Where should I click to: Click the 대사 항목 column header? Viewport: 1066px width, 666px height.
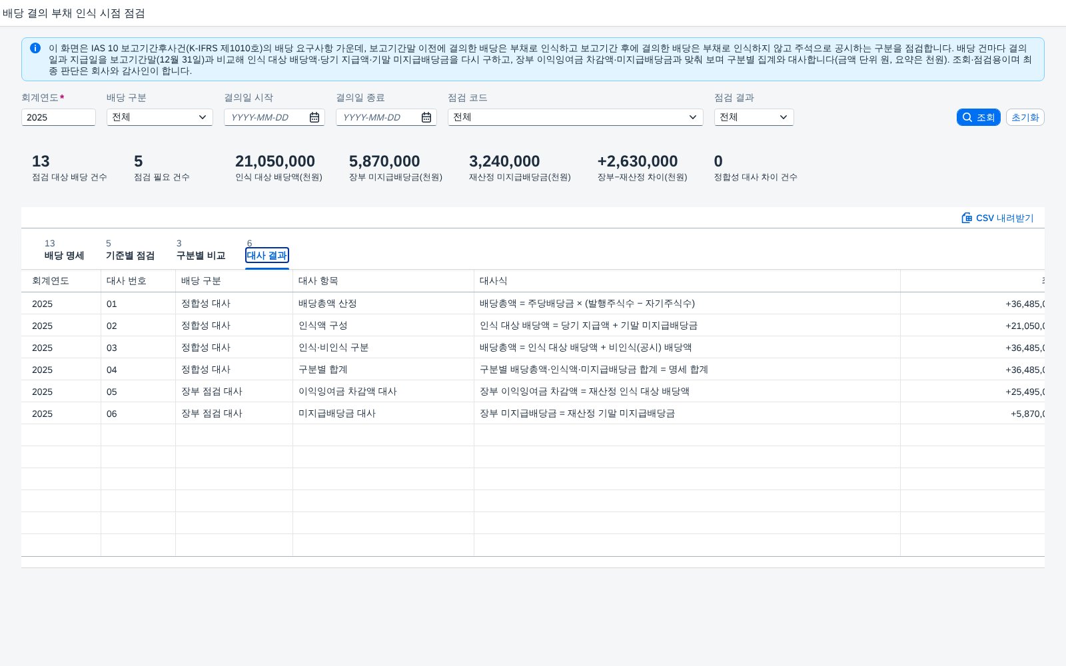click(x=383, y=281)
